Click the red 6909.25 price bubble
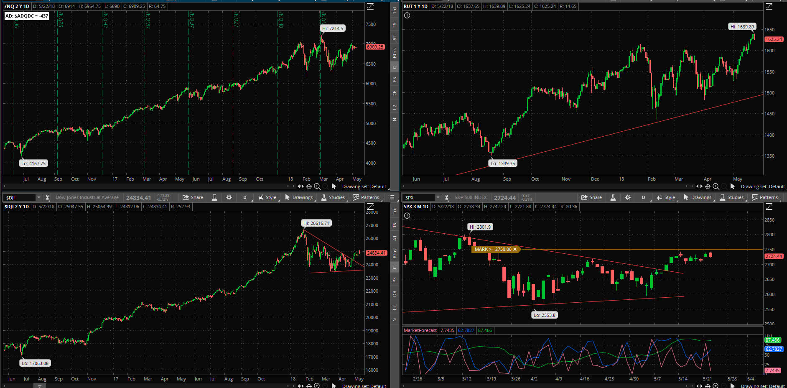Viewport: 787px width, 388px height. pos(375,47)
